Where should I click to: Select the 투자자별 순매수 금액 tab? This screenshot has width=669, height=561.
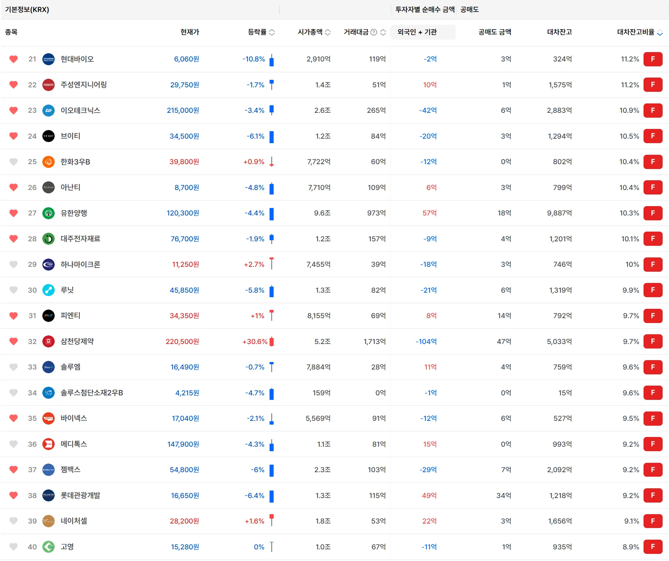click(x=425, y=9)
